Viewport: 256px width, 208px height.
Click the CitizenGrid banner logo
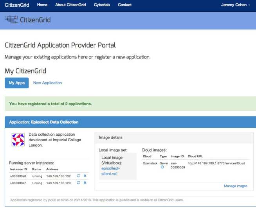tap(28, 20)
